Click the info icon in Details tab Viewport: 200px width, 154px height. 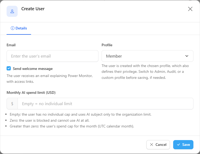point(13,28)
